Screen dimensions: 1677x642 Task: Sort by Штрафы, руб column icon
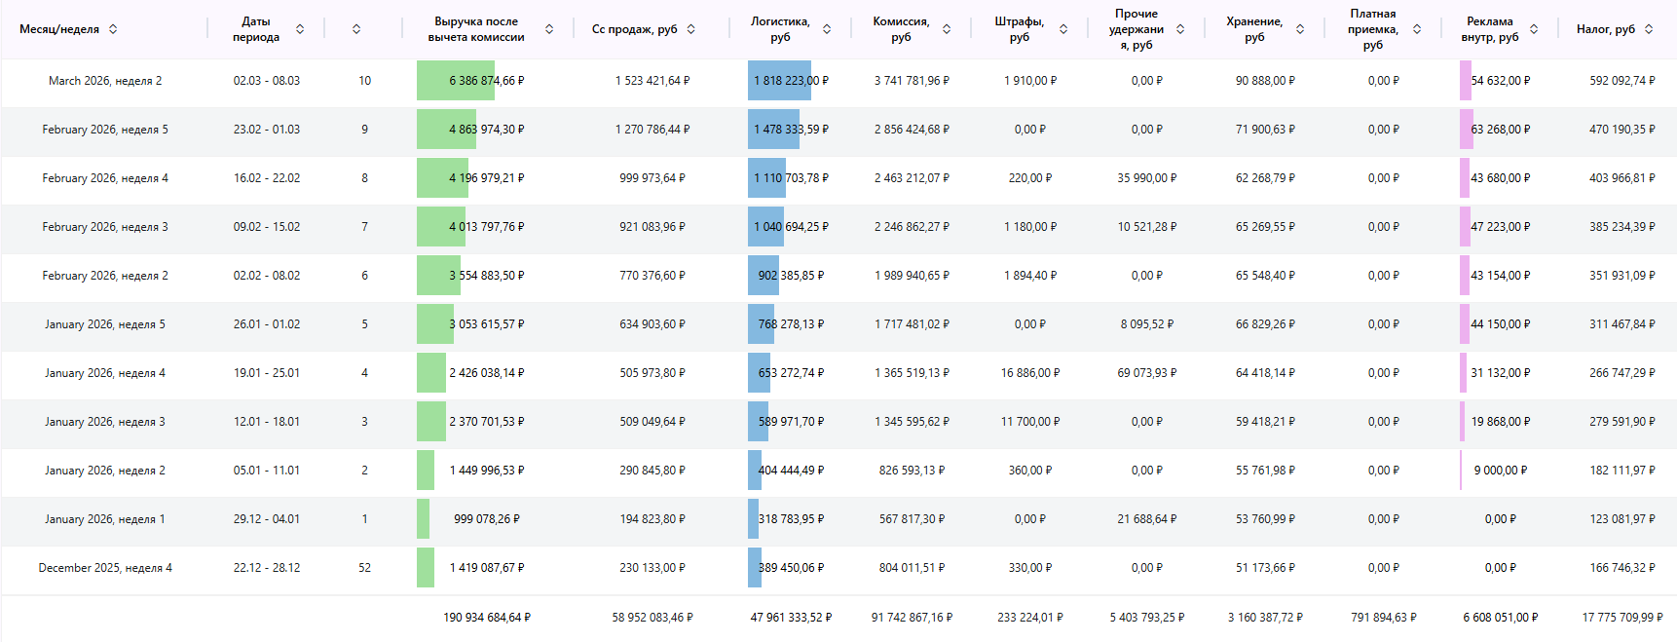(x=1063, y=29)
